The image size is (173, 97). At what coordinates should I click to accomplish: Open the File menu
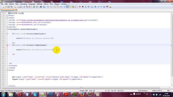point(2,4)
